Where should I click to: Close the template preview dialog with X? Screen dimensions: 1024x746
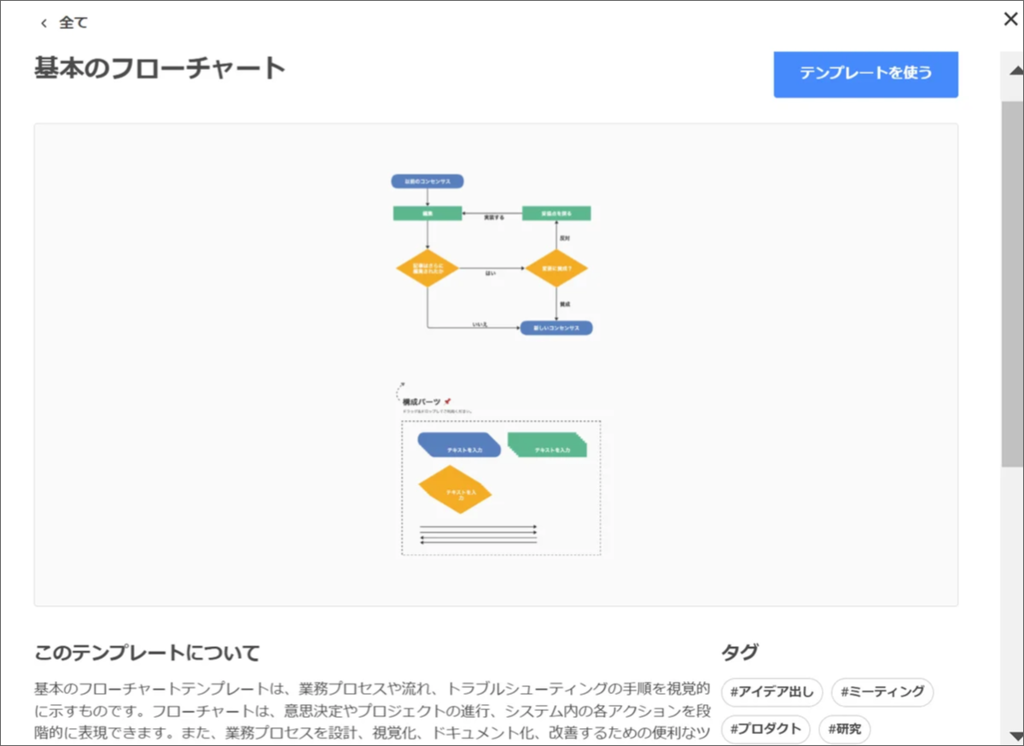[x=1010, y=20]
